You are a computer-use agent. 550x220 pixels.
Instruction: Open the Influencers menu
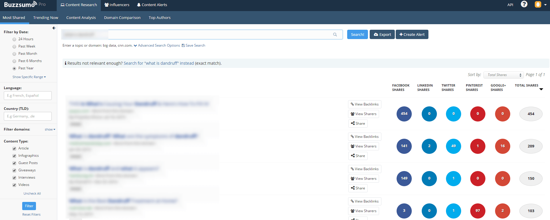(x=117, y=5)
